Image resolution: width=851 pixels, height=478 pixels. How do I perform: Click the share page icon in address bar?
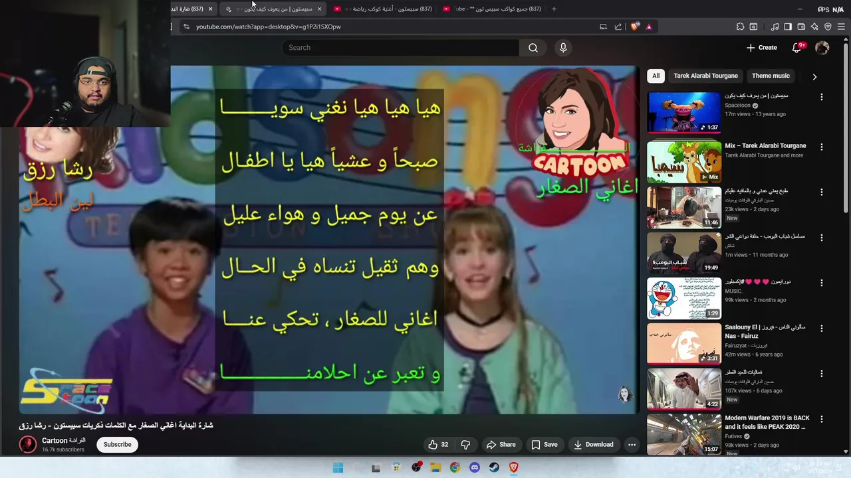pyautogui.click(x=618, y=27)
